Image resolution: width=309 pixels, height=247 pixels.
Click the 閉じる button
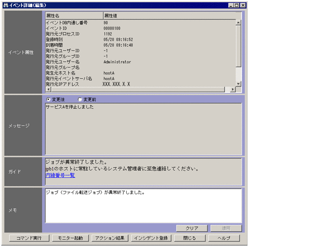190,238
